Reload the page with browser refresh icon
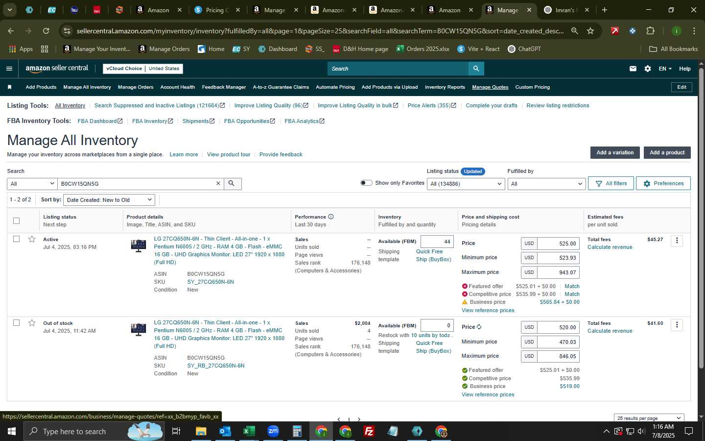705x441 pixels. (46, 31)
